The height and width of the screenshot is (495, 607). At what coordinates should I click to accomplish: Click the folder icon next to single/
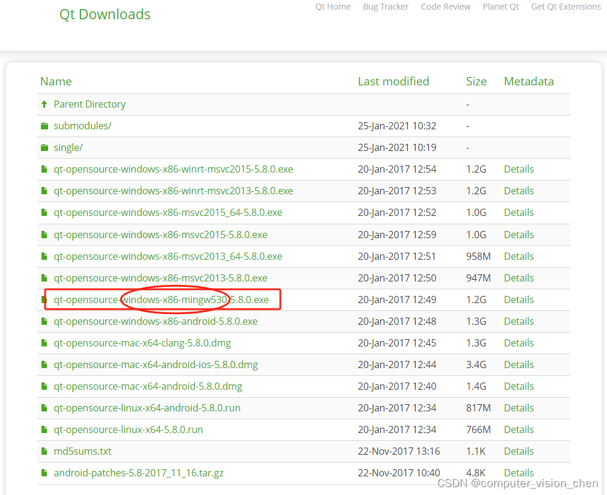45,147
